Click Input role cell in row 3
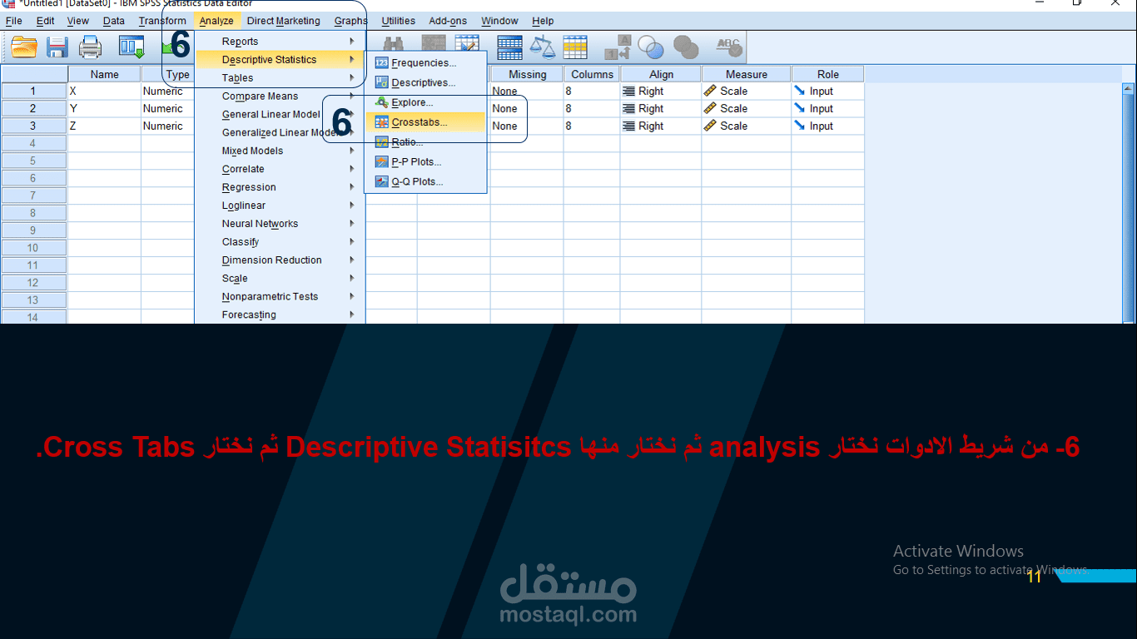This screenshot has height=639, width=1137. tap(828, 126)
